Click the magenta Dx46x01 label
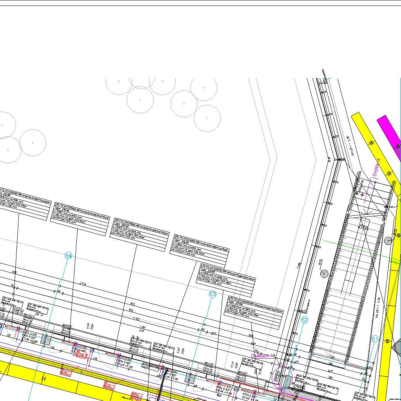Screen dimensions: 401x401 click(x=260, y=356)
